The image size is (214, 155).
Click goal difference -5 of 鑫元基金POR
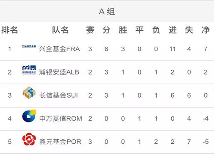coord(205,142)
